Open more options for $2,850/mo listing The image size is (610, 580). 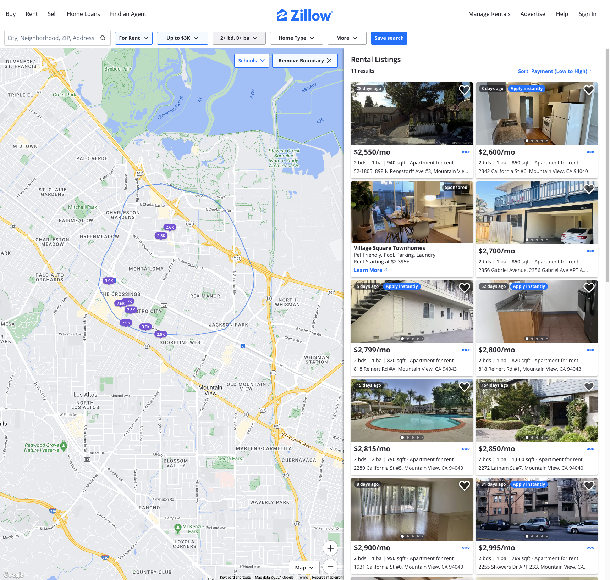click(x=590, y=449)
